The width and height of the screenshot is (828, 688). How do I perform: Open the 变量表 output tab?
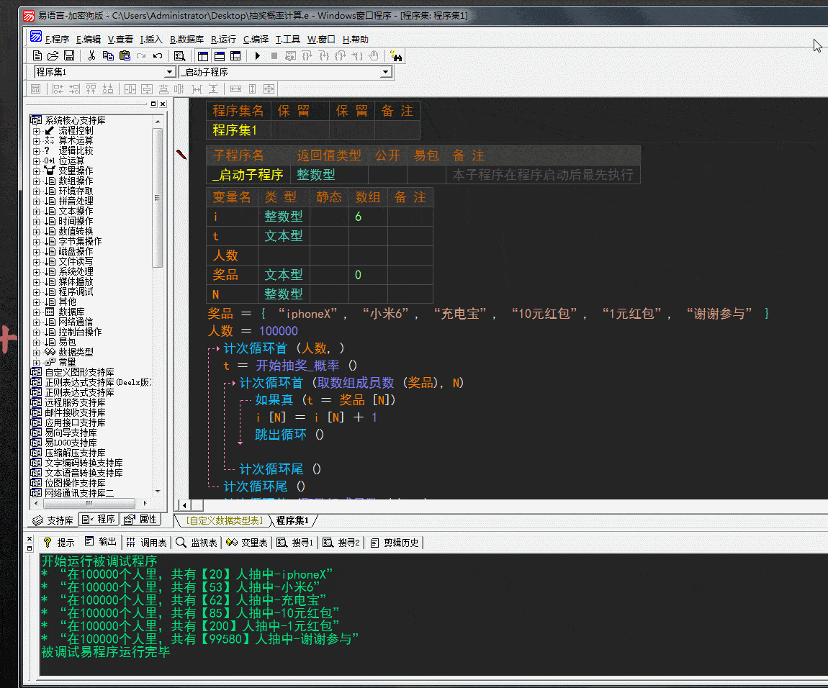tap(247, 543)
